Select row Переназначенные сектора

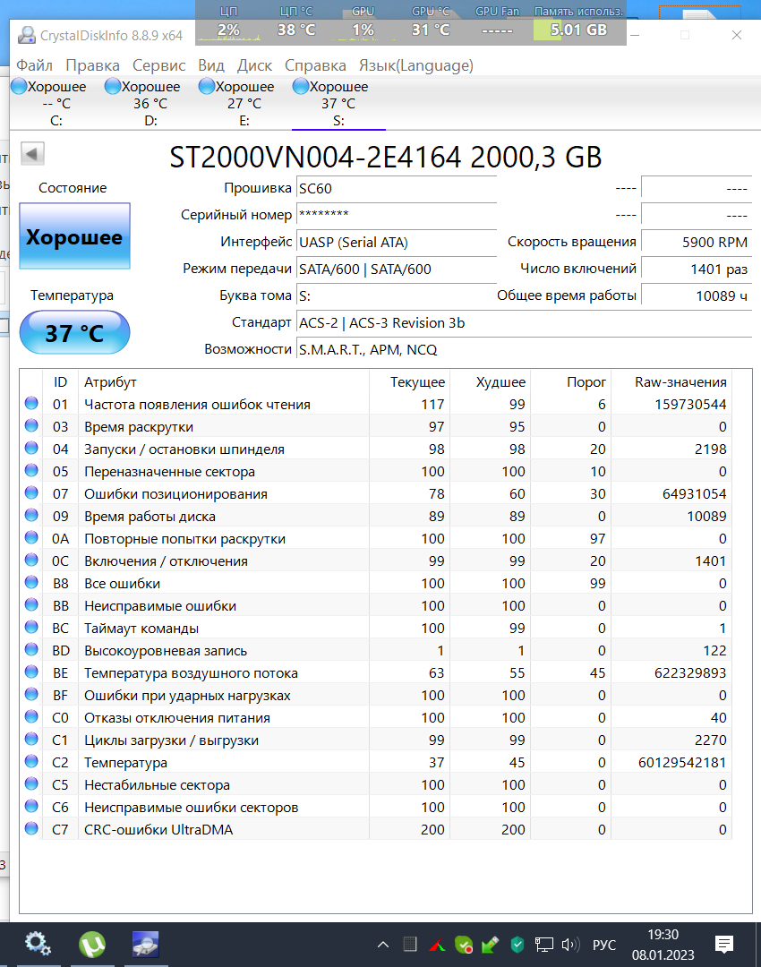pos(375,471)
